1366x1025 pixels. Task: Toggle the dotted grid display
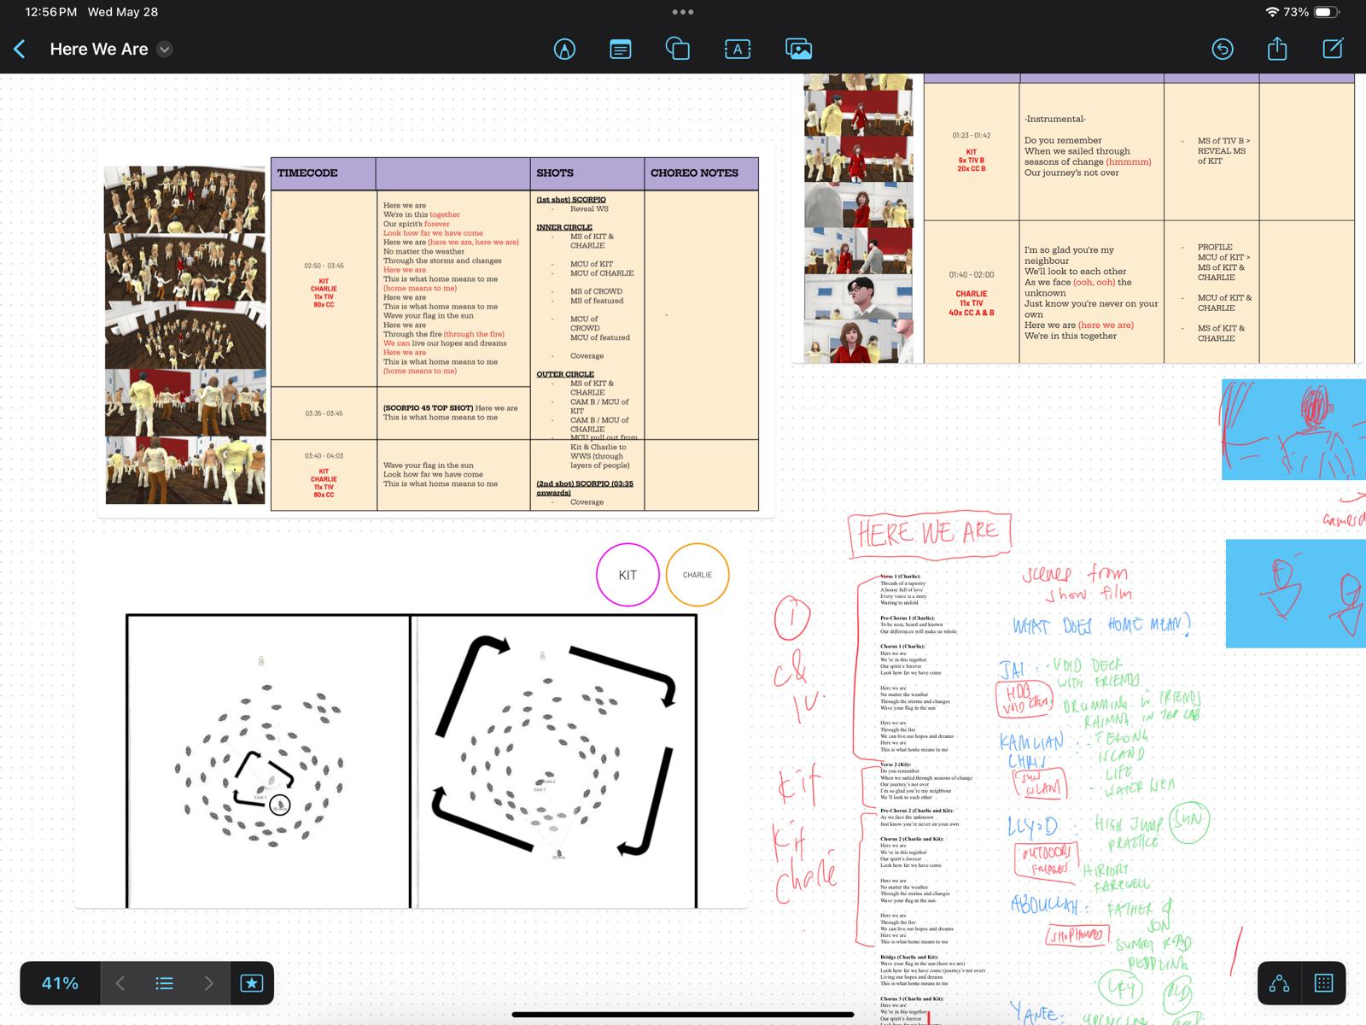pos(1324,983)
